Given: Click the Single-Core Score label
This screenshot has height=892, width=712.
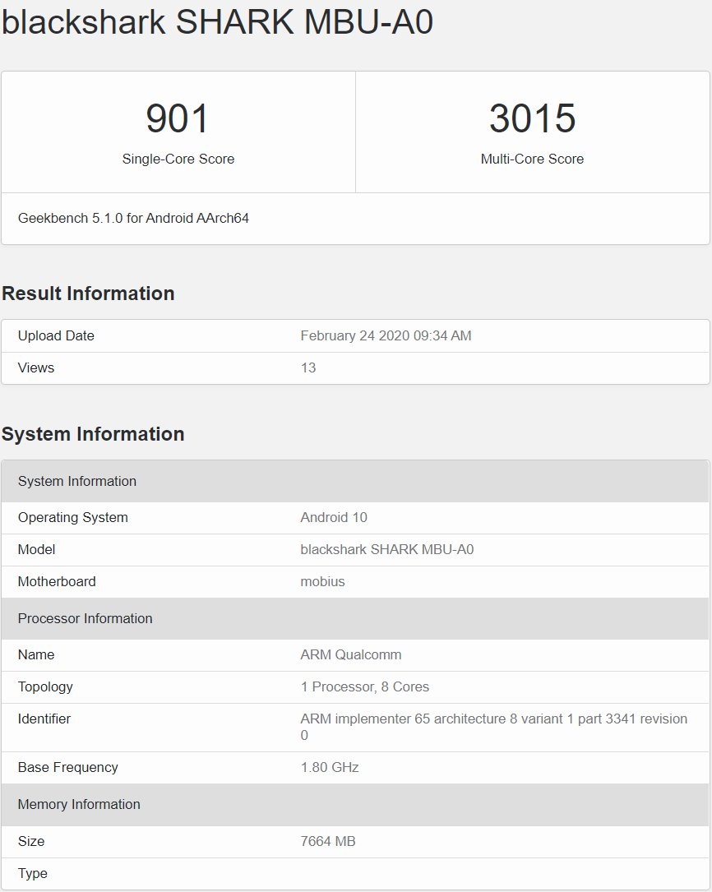Looking at the screenshot, I should pos(178,159).
